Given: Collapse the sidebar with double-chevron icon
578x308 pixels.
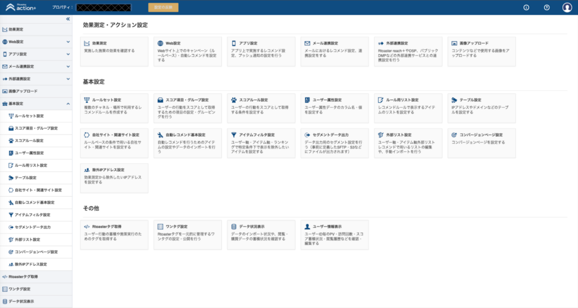Looking at the screenshot, I should coord(68,19).
